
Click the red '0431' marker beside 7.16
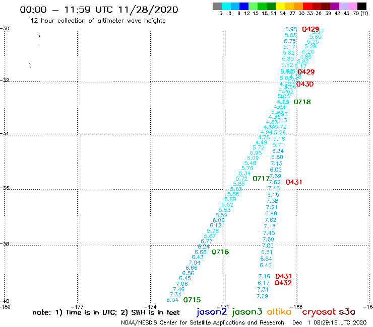click(x=284, y=276)
